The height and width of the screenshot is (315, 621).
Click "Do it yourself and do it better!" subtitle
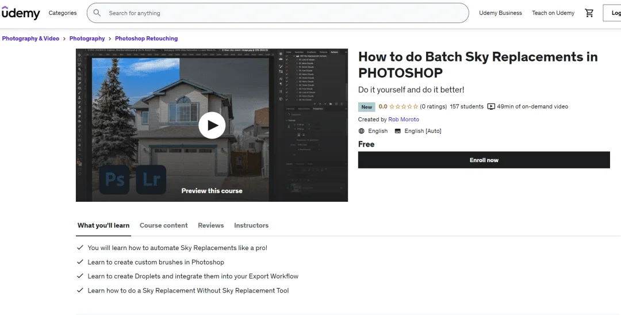pos(411,90)
